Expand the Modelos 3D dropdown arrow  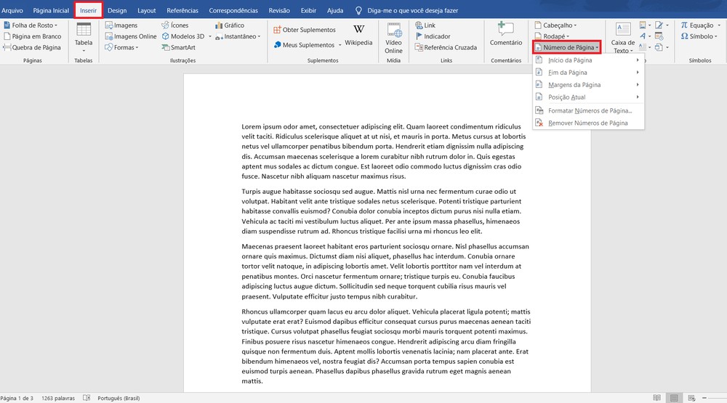coord(210,36)
